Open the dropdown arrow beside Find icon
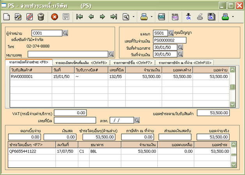 (x=134, y=17)
